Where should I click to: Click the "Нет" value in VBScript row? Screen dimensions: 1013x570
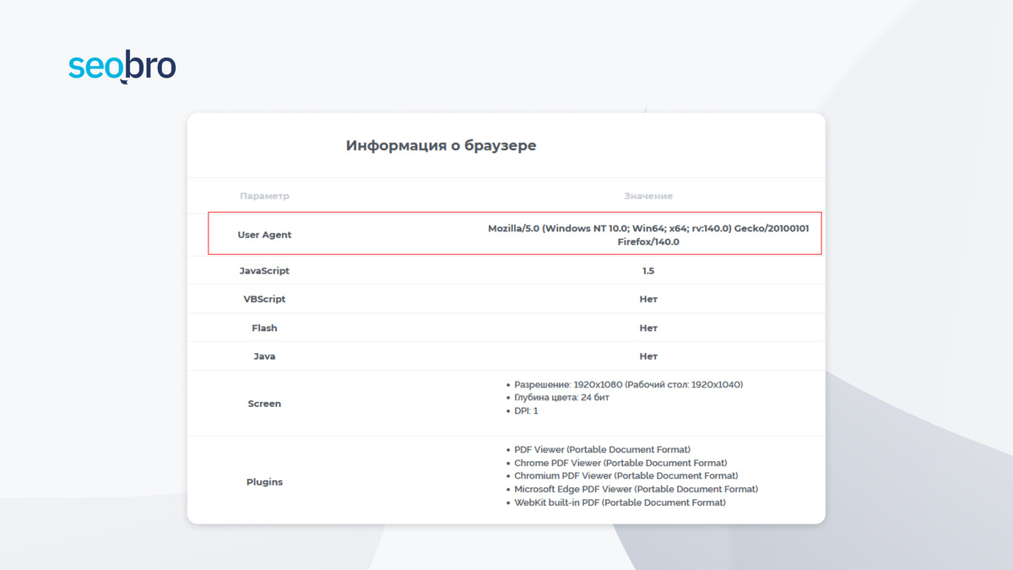648,299
